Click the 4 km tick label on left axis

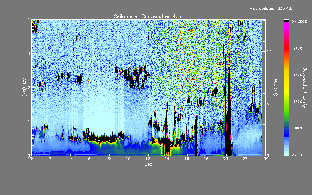(29, 19)
